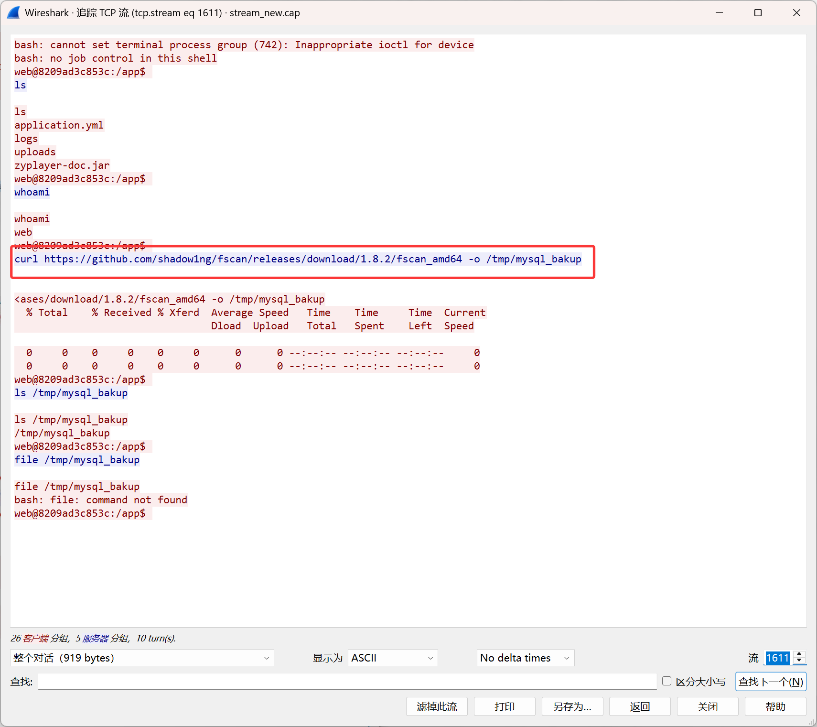Click the '10 turn(s).' status text
Screen dimensions: 817x727
click(156, 638)
